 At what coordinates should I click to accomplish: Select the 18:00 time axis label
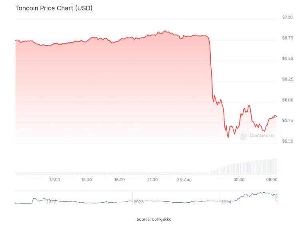(x=119, y=180)
